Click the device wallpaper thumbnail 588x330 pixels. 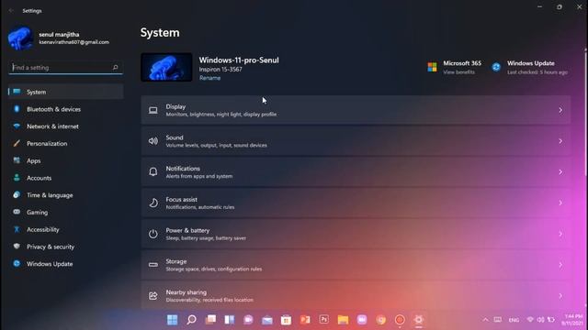[166, 67]
